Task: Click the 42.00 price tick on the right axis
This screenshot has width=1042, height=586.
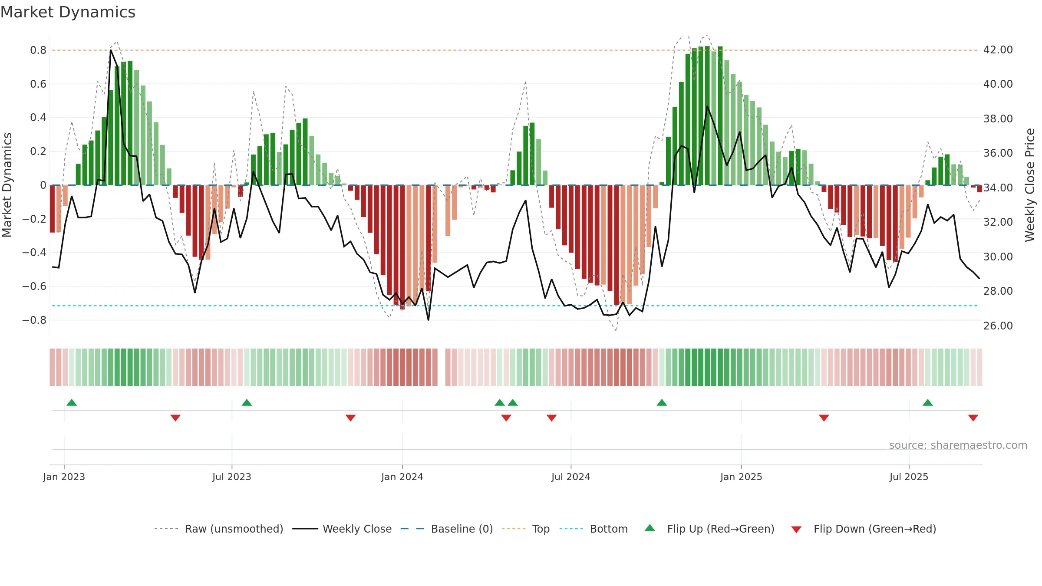Action: tap(998, 50)
